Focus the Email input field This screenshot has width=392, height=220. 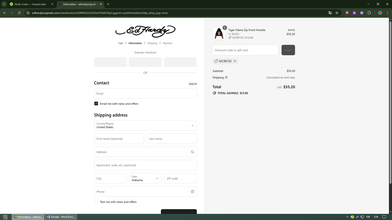point(145,93)
